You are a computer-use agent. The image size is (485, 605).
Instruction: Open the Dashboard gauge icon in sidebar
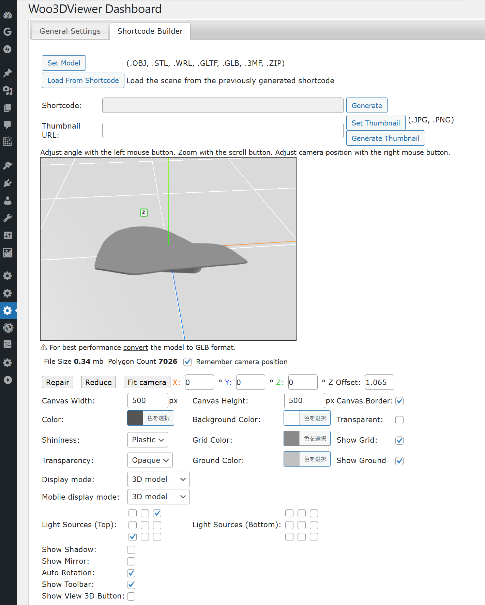coord(7,15)
